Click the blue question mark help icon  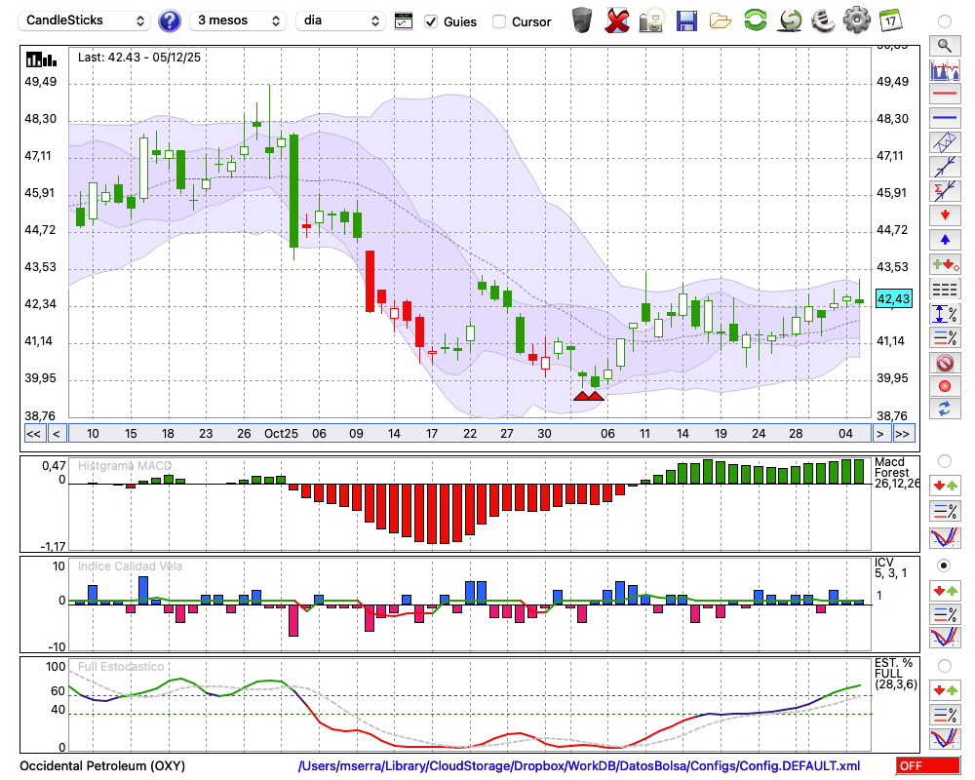click(x=170, y=20)
